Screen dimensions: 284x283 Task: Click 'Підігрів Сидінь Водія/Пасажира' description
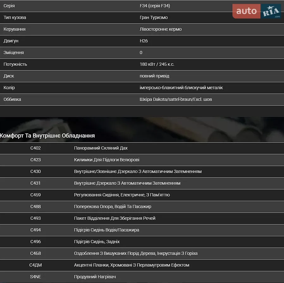click(107, 230)
